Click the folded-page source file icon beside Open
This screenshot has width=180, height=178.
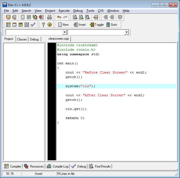coord(14,17)
